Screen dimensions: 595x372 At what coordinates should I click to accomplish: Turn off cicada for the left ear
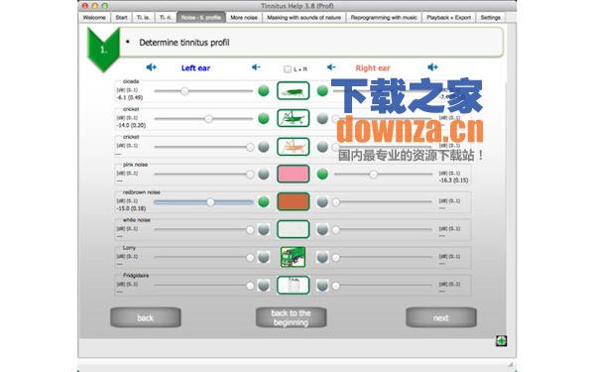[x=264, y=90]
